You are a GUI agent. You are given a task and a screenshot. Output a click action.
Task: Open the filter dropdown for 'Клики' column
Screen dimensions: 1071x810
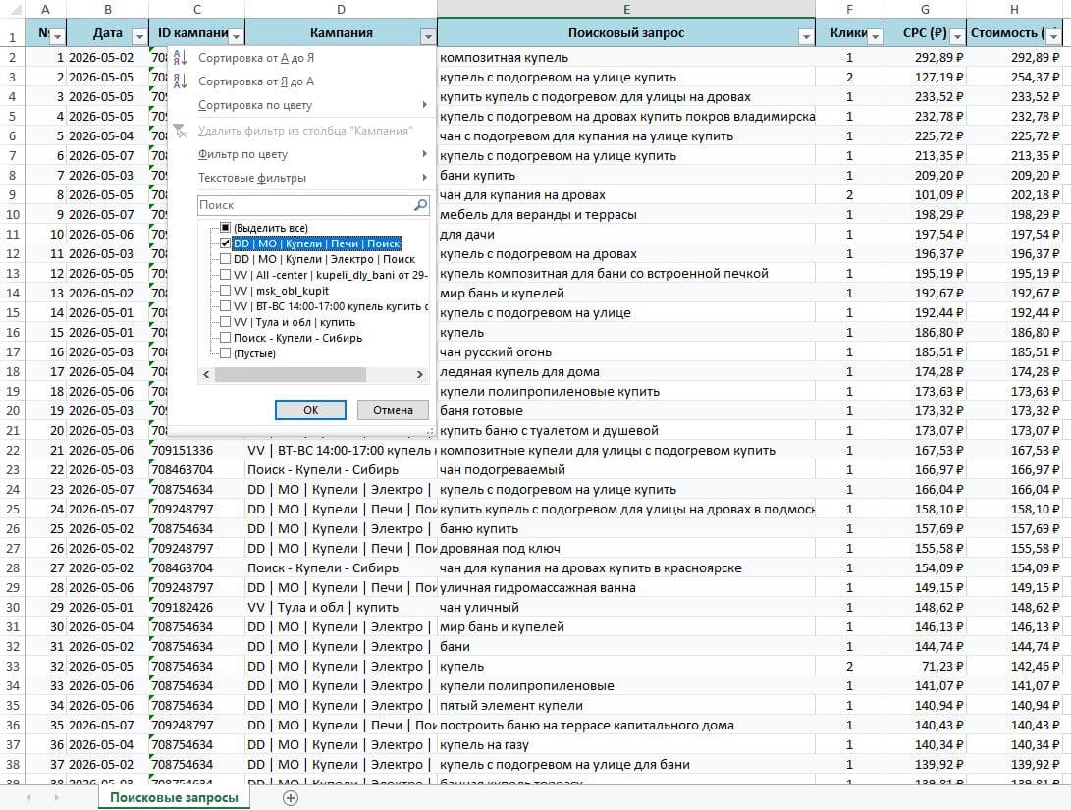tap(875, 36)
